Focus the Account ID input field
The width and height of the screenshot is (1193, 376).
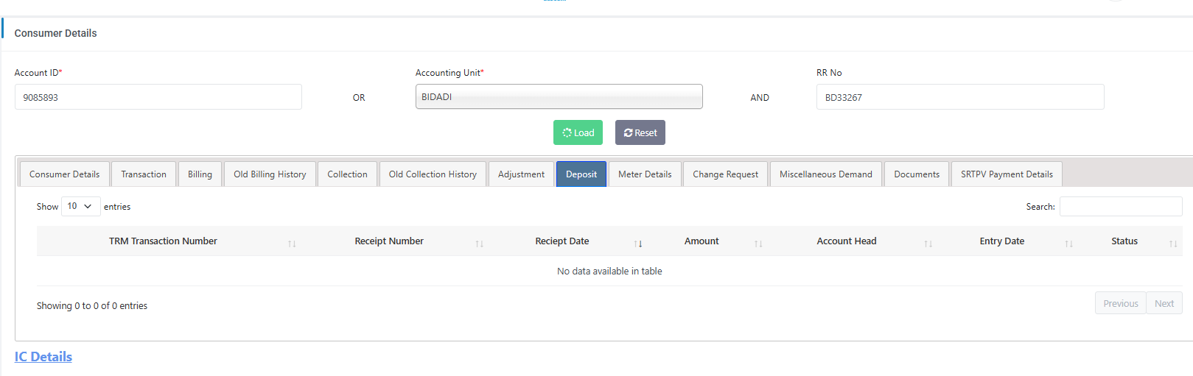[x=158, y=97]
